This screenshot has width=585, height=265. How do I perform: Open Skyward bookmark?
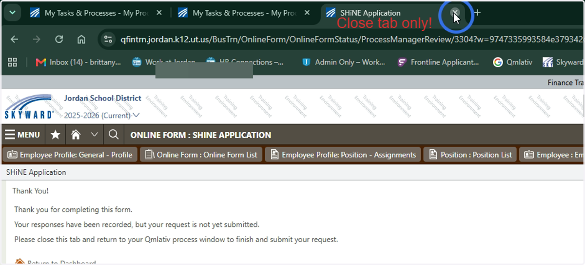[x=563, y=62]
